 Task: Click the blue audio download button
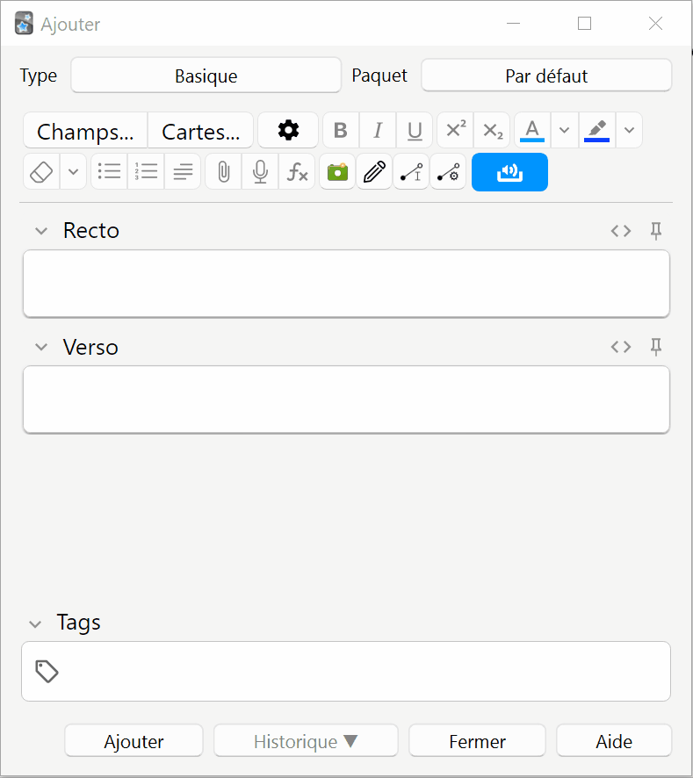coord(509,172)
